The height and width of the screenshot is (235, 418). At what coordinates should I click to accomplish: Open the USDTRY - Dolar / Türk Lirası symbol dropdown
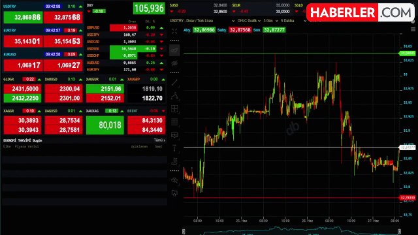202,21
